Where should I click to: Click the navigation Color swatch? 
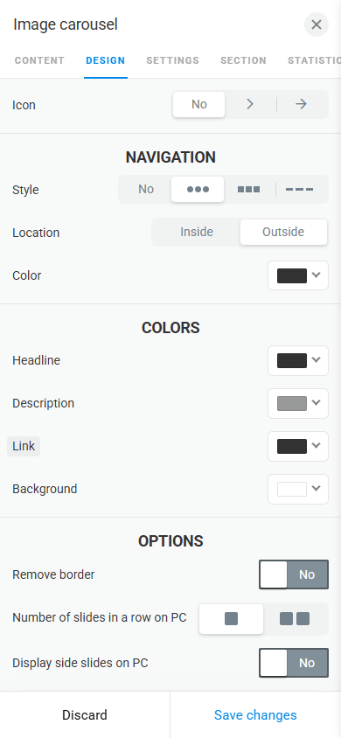[292, 275]
